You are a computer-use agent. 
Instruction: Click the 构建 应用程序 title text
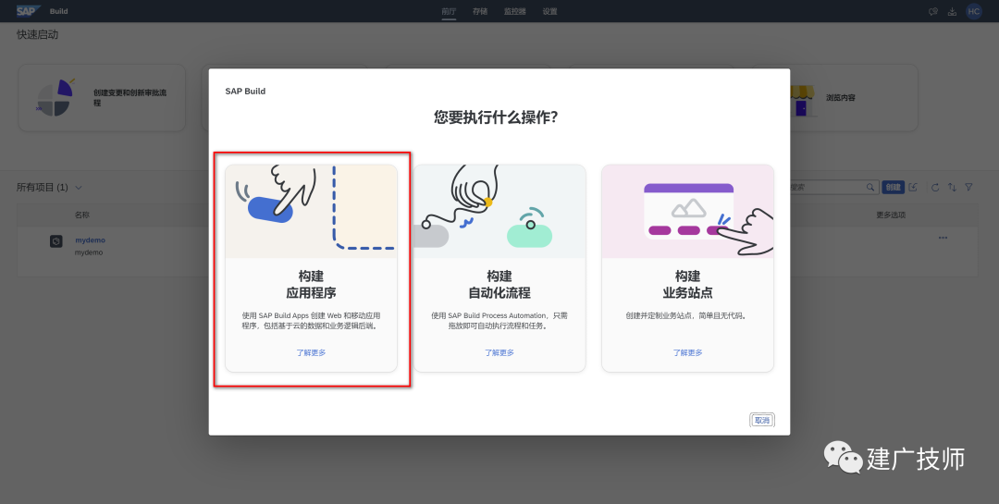tap(311, 284)
